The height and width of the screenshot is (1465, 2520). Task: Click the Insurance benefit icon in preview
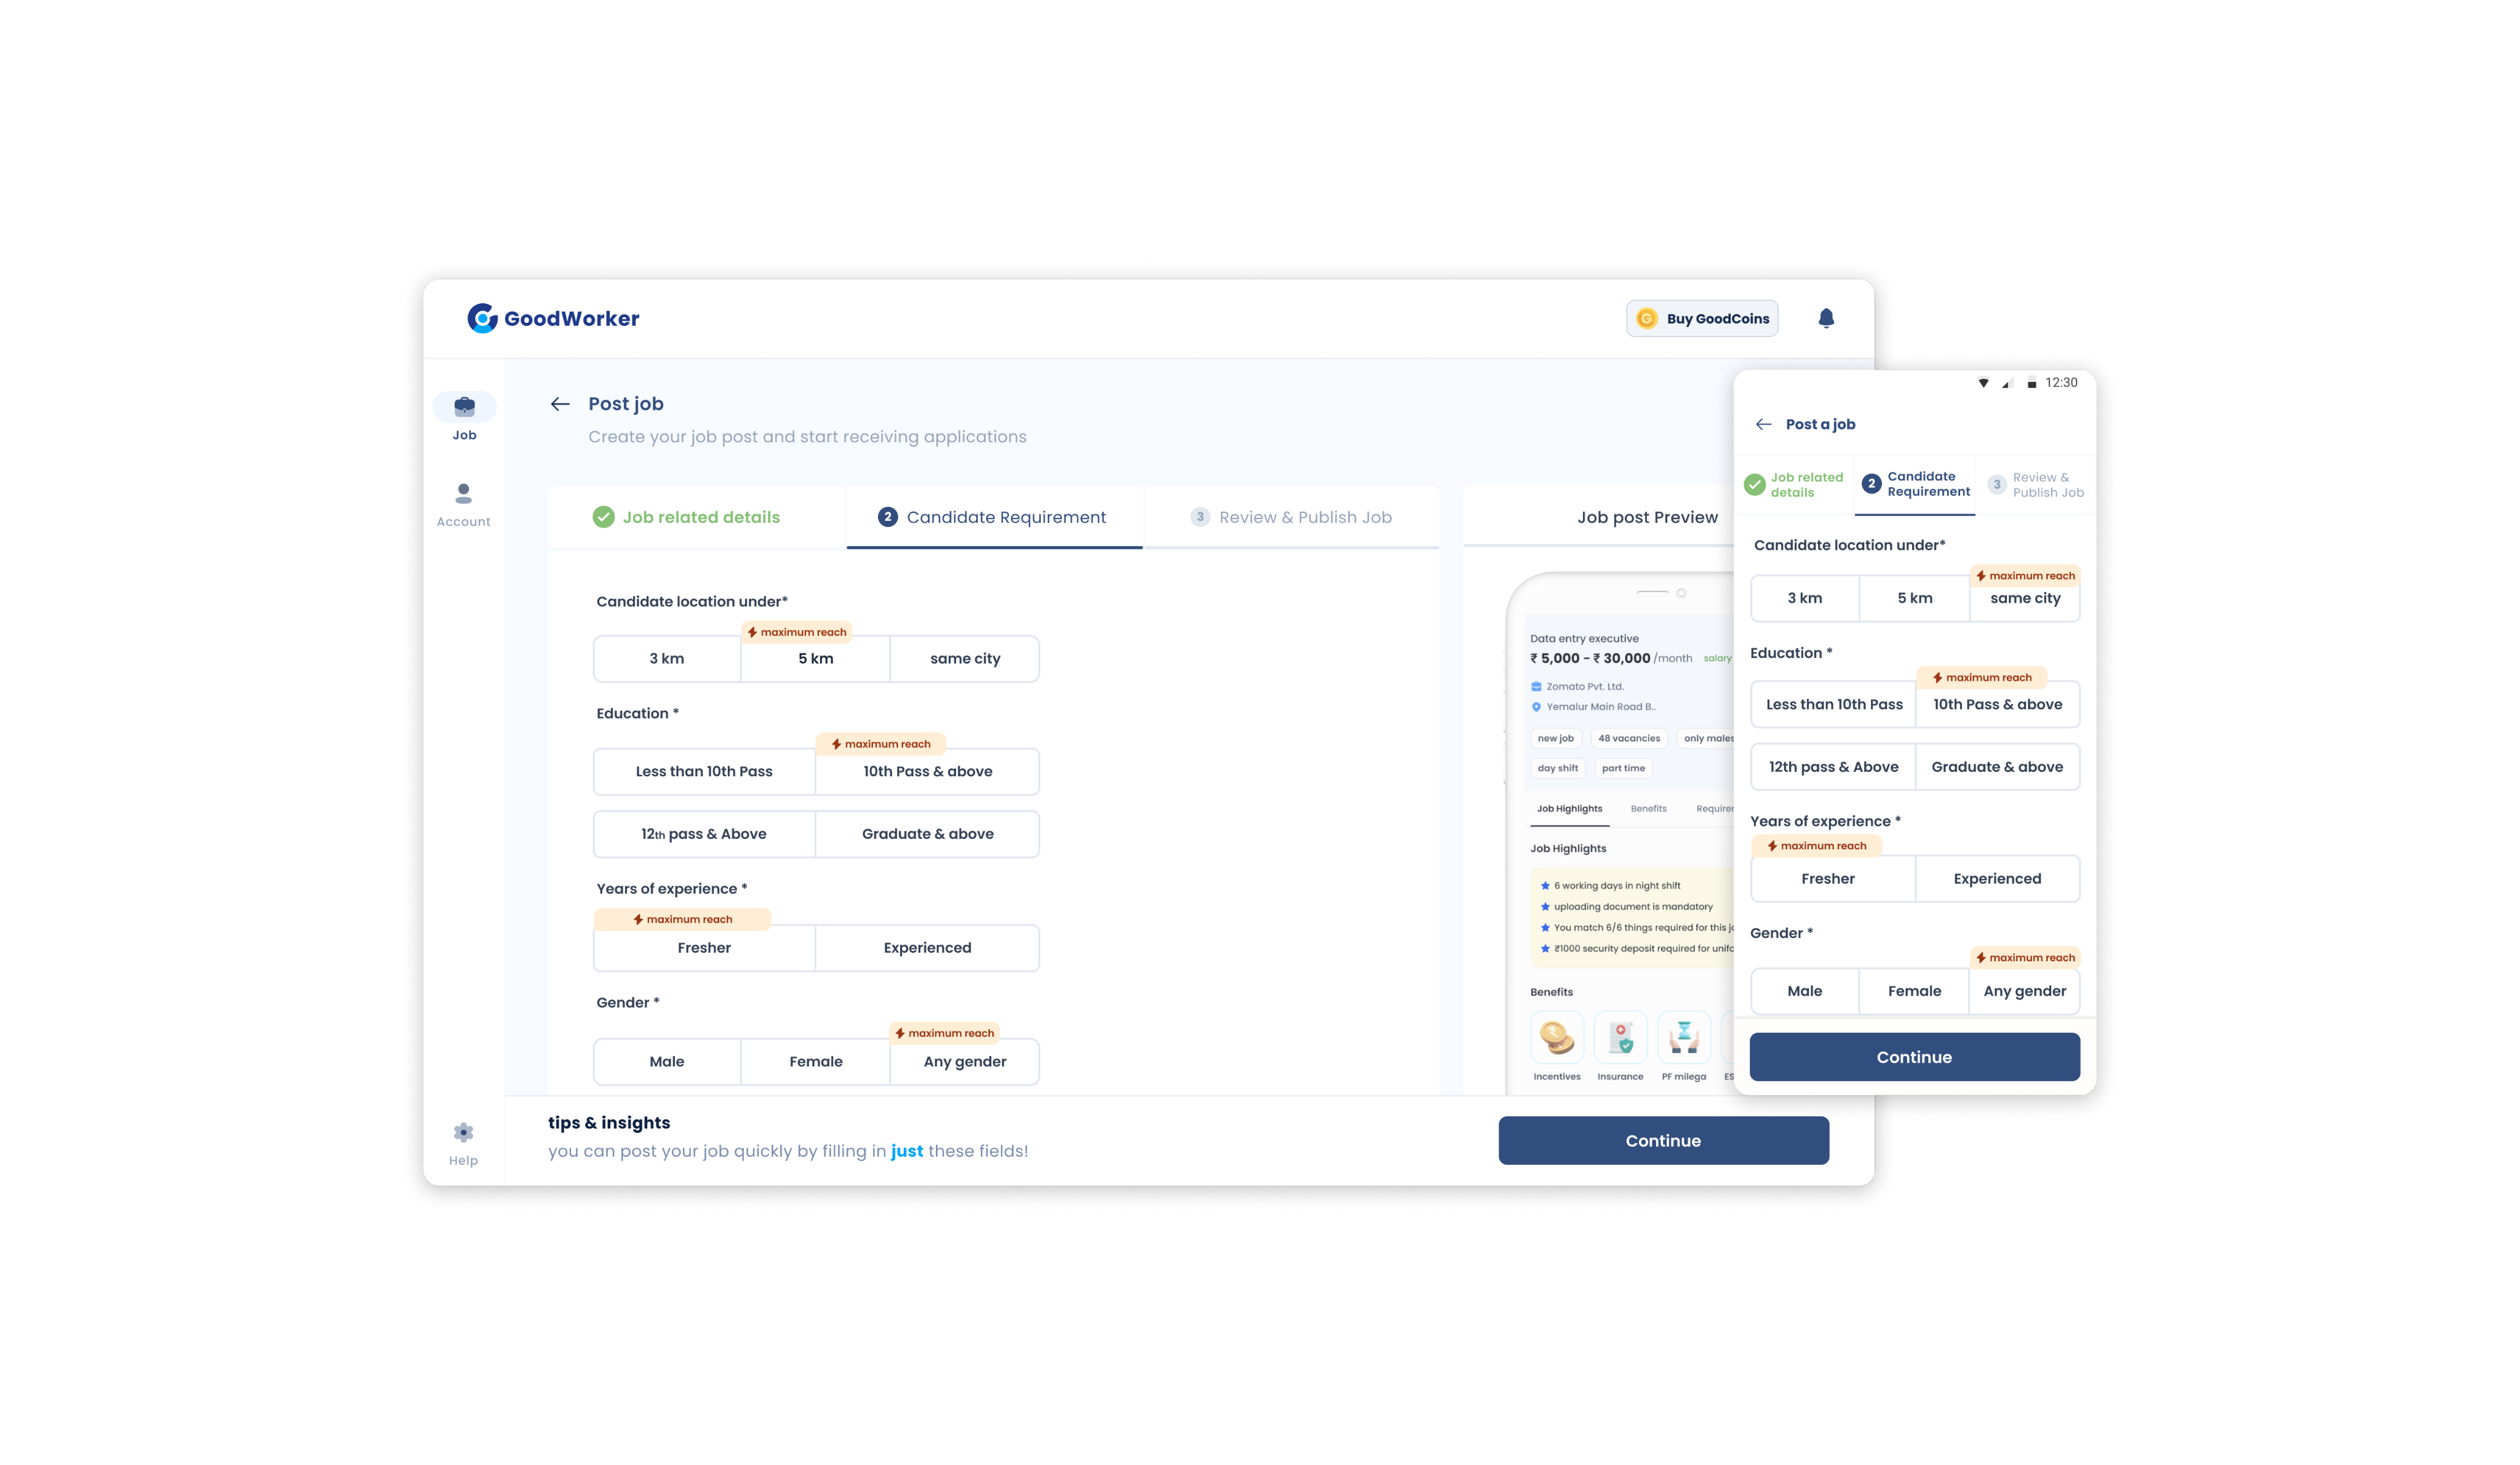tap(1620, 1037)
